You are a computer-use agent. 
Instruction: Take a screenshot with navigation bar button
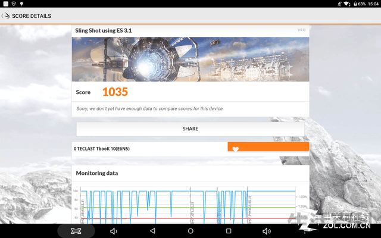(76, 231)
